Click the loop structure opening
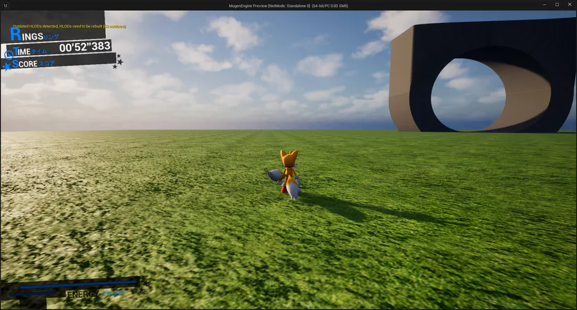This screenshot has width=577, height=310. click(x=468, y=95)
